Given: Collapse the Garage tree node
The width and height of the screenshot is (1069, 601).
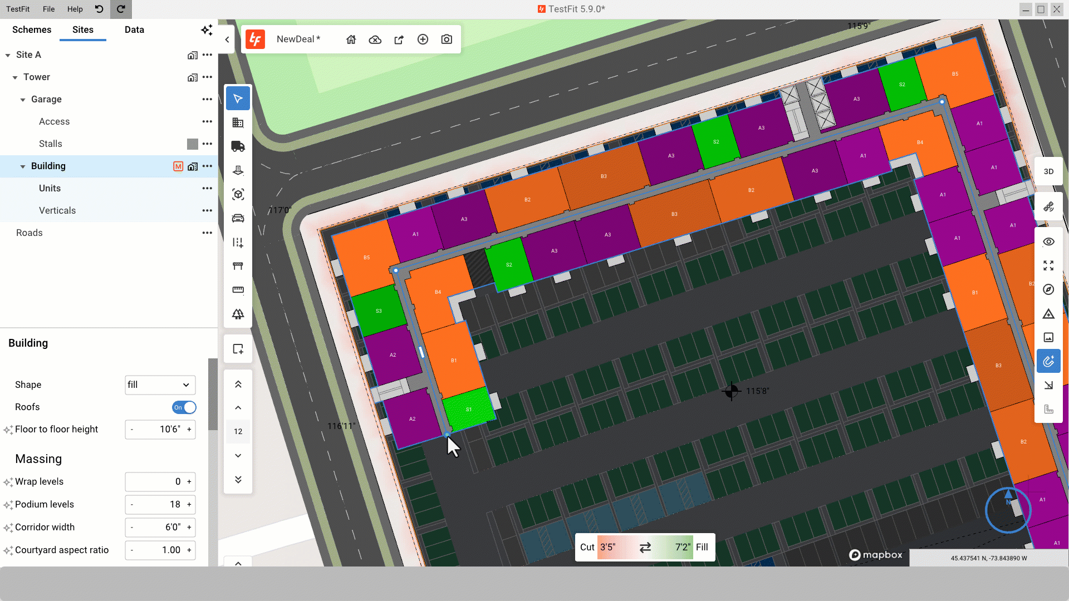Looking at the screenshot, I should (x=23, y=100).
